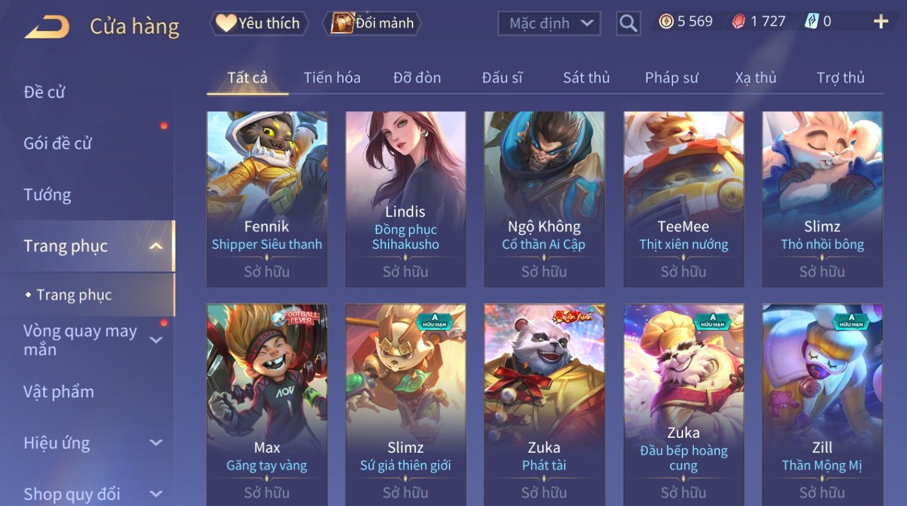The height and width of the screenshot is (506, 907).
Task: Click the blue voucher currency icon
Action: 811,22
